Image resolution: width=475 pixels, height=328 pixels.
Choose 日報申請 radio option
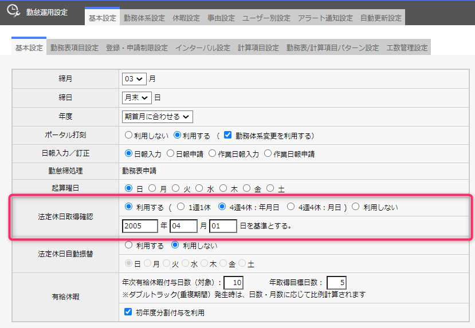click(x=171, y=154)
